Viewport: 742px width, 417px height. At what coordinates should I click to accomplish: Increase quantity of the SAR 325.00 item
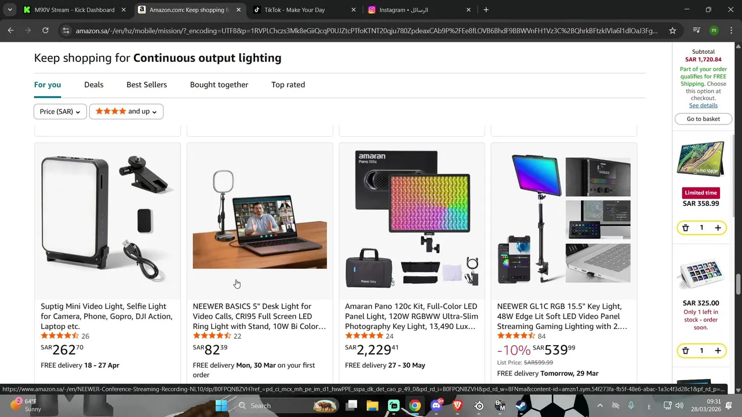pos(718,350)
